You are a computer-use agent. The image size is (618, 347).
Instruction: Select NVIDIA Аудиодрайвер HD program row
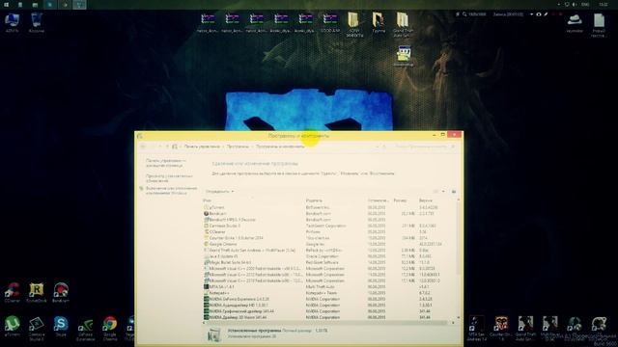tap(330, 305)
